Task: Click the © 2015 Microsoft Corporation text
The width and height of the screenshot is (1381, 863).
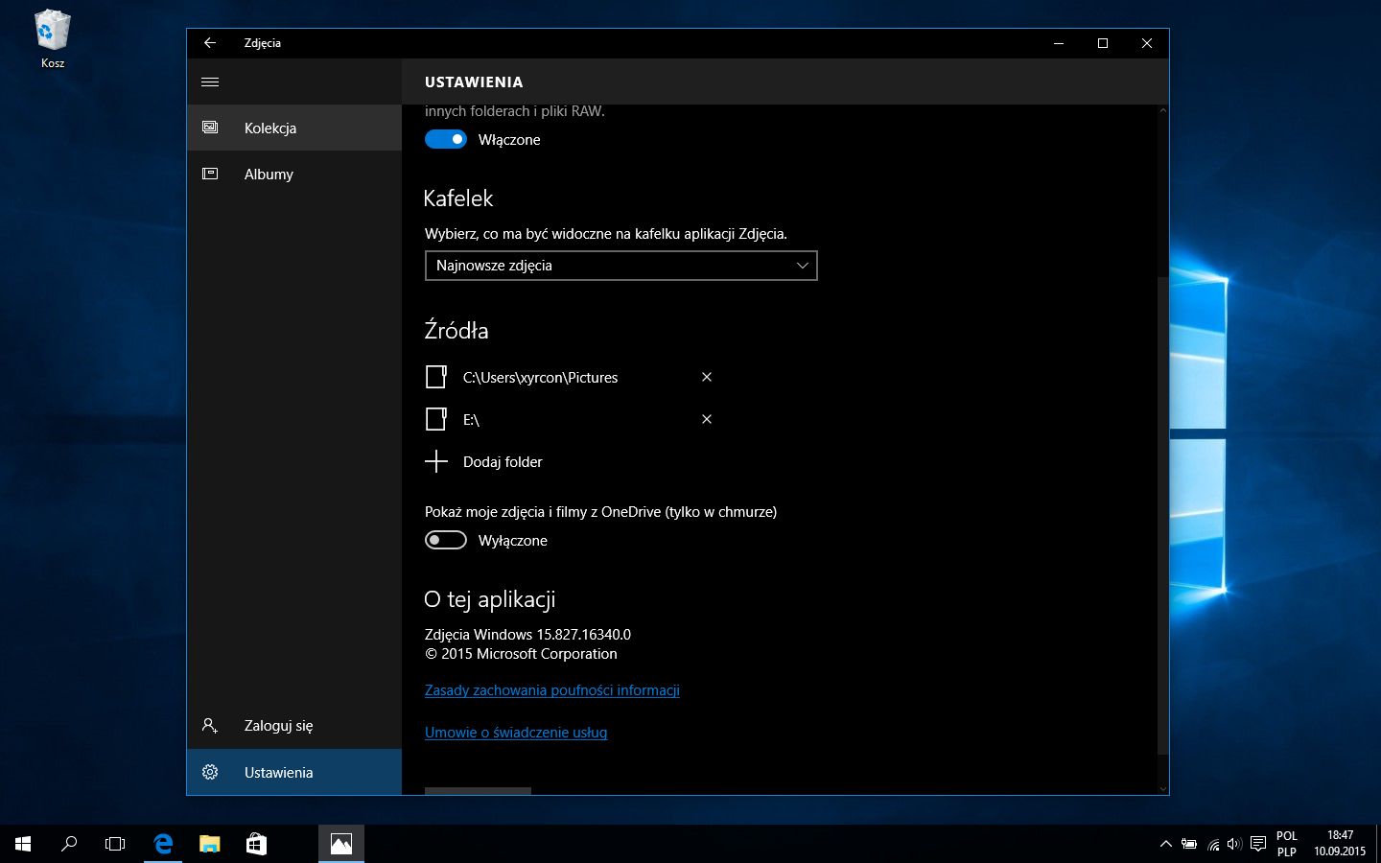Action: point(521,654)
